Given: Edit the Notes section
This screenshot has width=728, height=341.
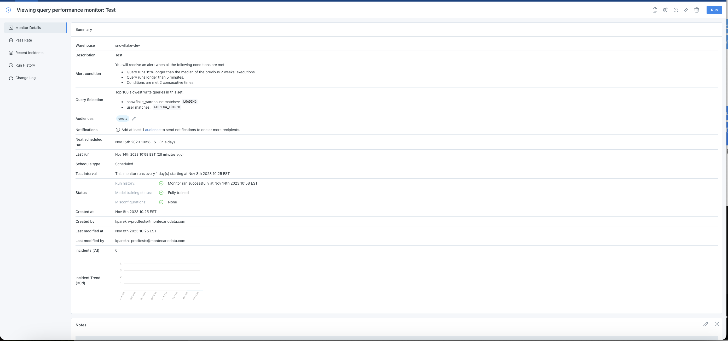Looking at the screenshot, I should pyautogui.click(x=706, y=324).
